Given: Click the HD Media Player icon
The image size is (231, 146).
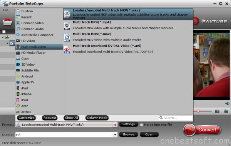Looking at the screenshot, I should click(18, 53).
